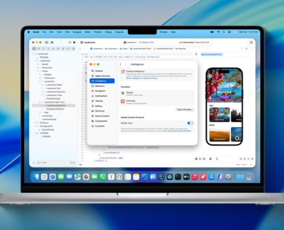This screenshot has width=284, height=230.
Task: Open the OpenAI provider row
Action: pos(157,94)
